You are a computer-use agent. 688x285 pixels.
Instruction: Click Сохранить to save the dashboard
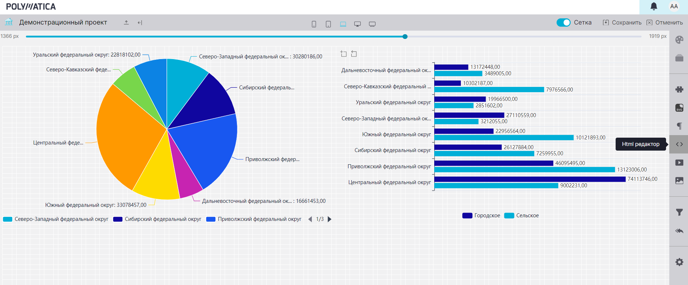click(x=622, y=22)
